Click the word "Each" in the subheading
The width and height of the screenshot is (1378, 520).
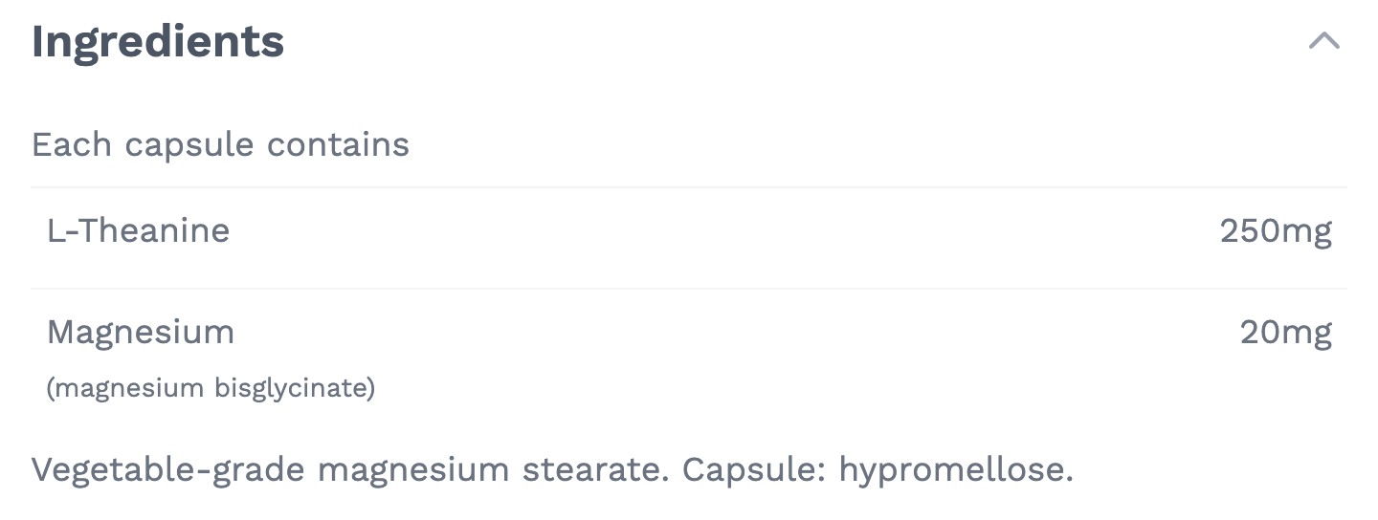(x=72, y=145)
